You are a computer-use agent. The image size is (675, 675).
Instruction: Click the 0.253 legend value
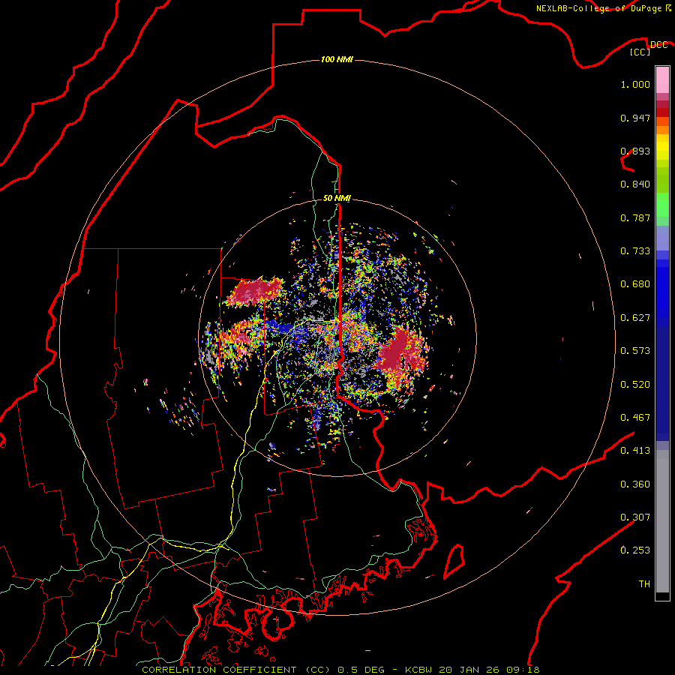point(635,550)
